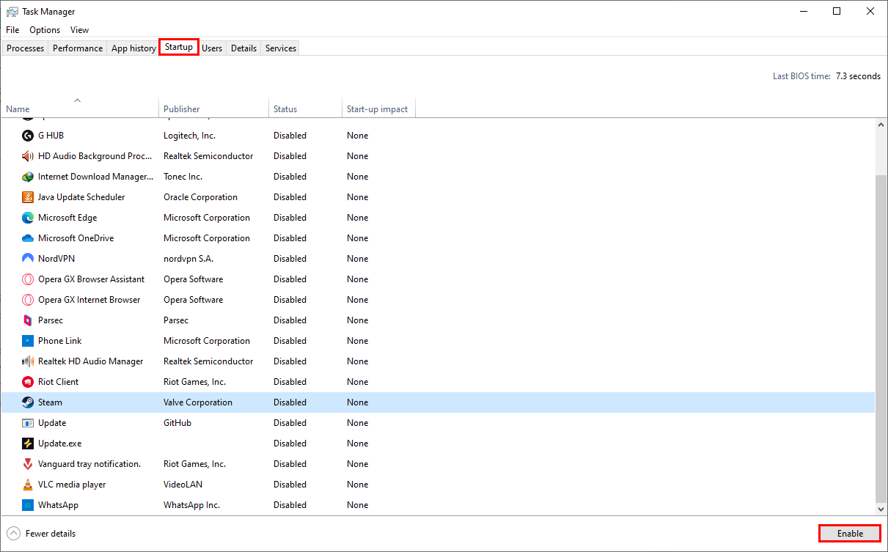Click None impact in Phone Link row

[358, 341]
